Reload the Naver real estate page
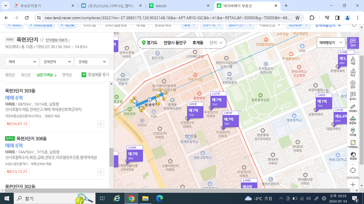Image resolution: width=364 pixels, height=204 pixels. pyautogui.click(x=27, y=18)
